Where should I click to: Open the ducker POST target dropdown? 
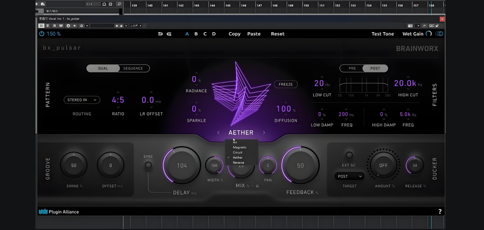pos(349,177)
